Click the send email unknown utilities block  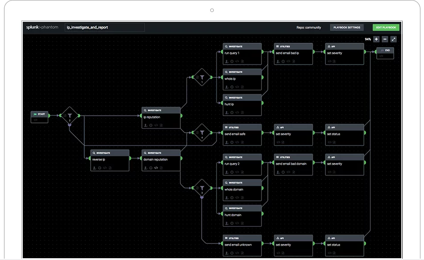click(242, 244)
